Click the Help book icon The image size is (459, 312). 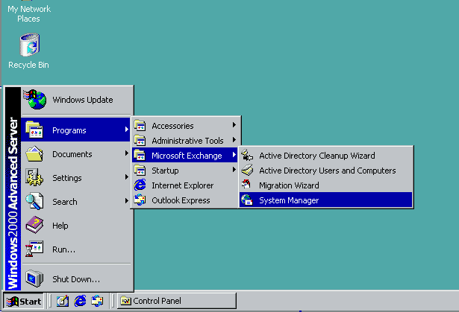point(34,225)
